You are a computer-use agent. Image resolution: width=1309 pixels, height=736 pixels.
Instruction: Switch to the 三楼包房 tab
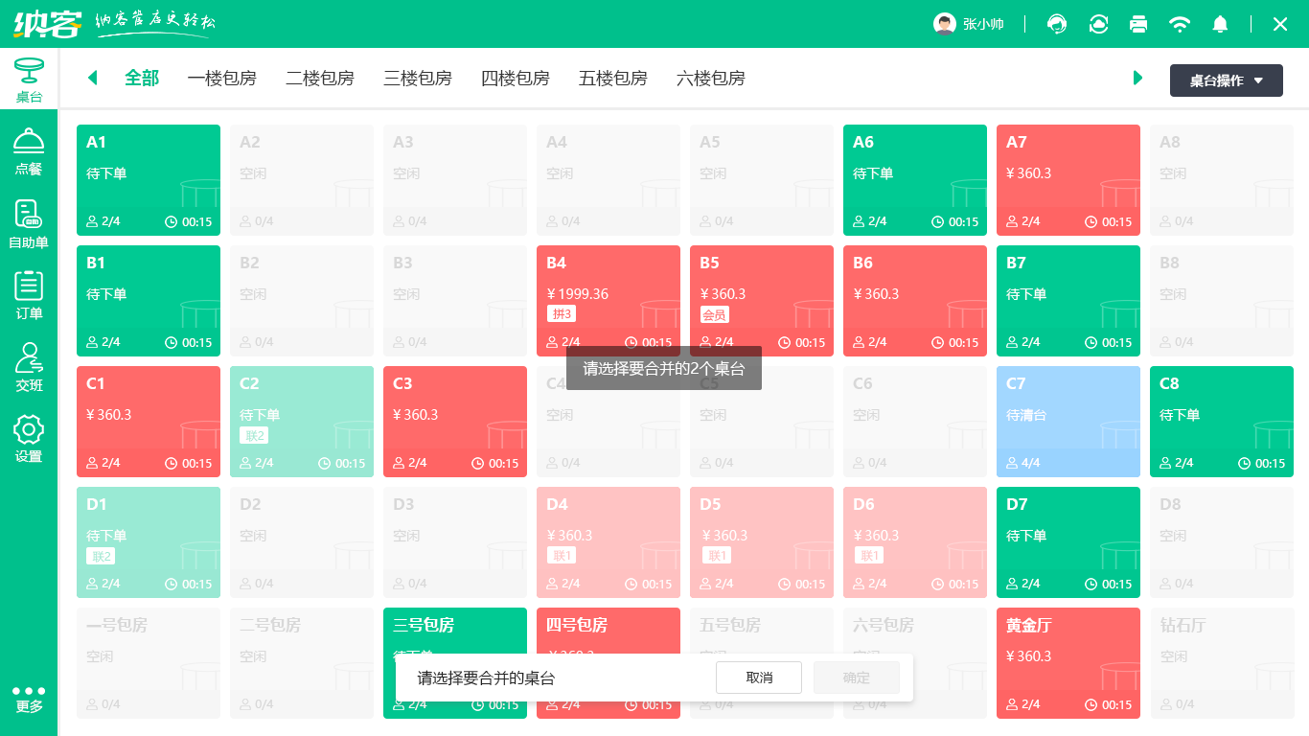(417, 78)
